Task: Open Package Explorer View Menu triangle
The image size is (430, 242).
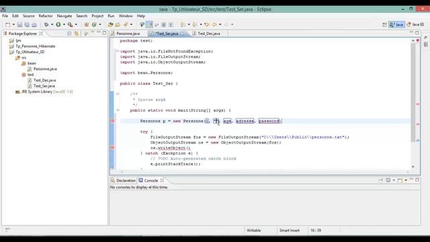Action: [93, 33]
